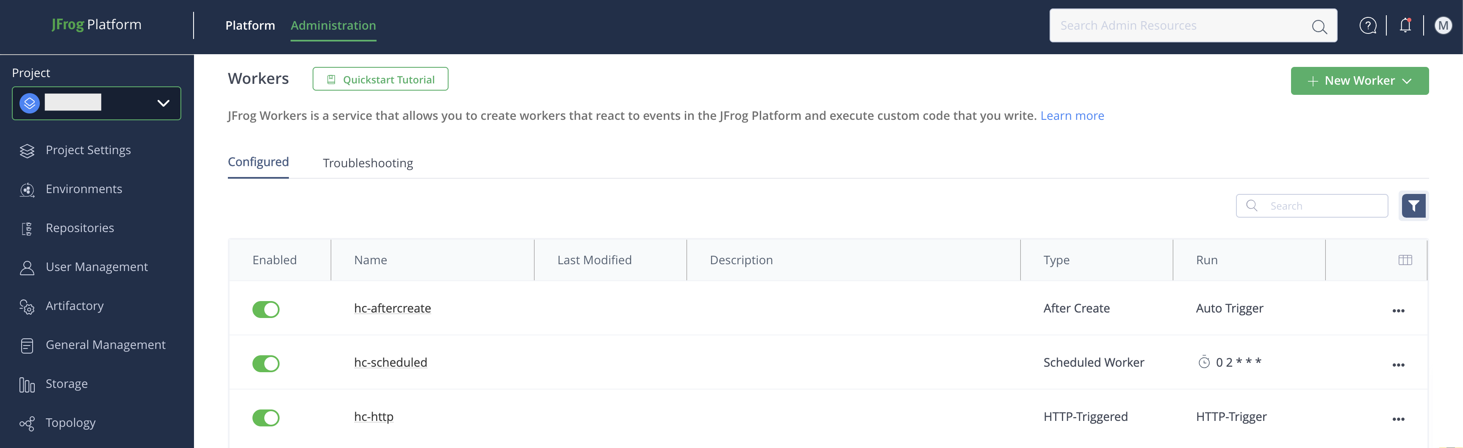This screenshot has height=448, width=1463.
Task: Click the book icon in Quickstart Tutorial
Action: 331,80
